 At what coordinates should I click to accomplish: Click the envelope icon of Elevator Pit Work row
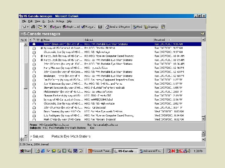click(34, 48)
